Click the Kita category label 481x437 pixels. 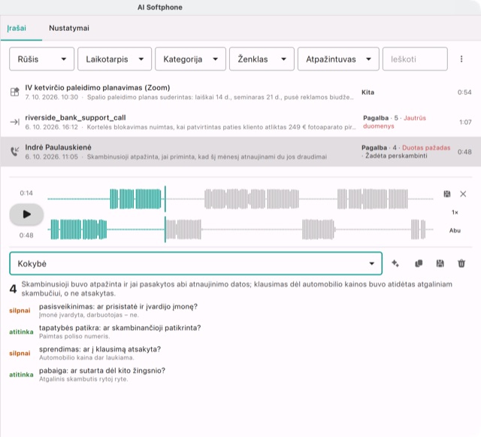pyautogui.click(x=368, y=92)
